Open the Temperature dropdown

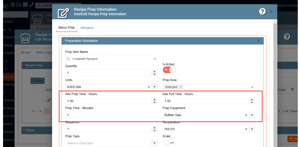252,129
